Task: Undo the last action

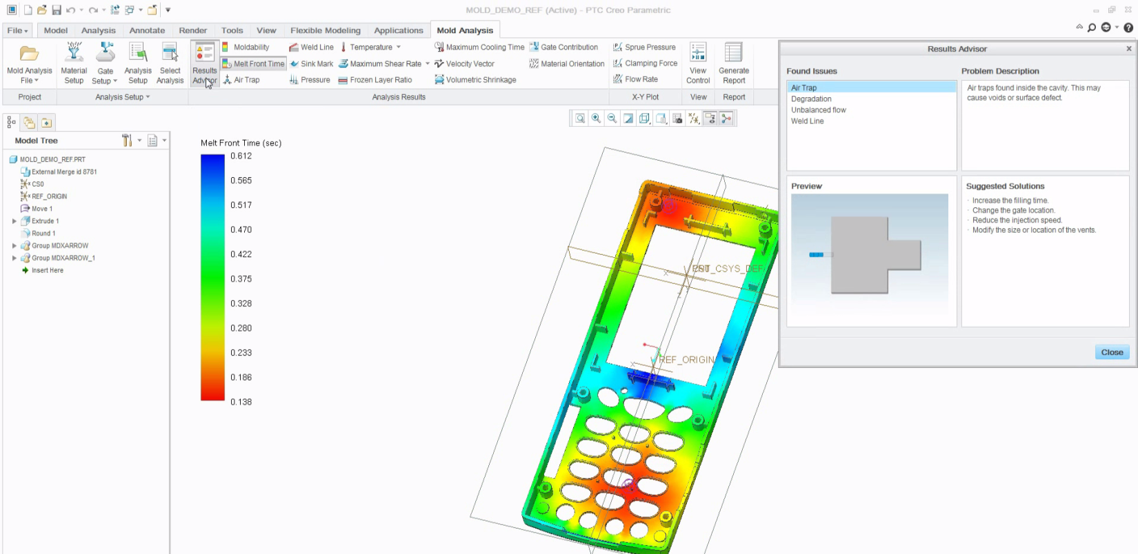Action: (x=70, y=10)
